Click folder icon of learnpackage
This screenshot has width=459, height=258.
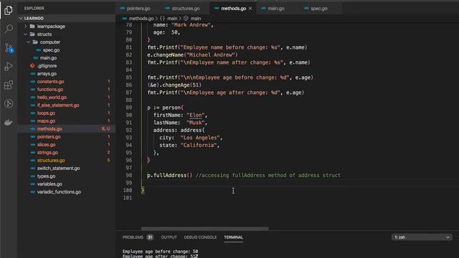point(32,27)
